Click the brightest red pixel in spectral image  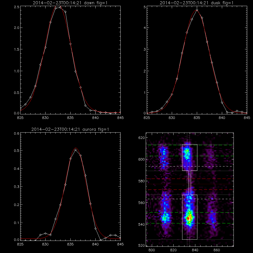[188, 219]
